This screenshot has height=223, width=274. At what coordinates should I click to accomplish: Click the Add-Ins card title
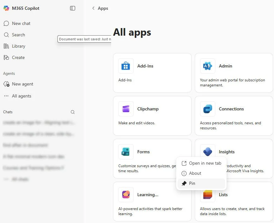click(145, 66)
